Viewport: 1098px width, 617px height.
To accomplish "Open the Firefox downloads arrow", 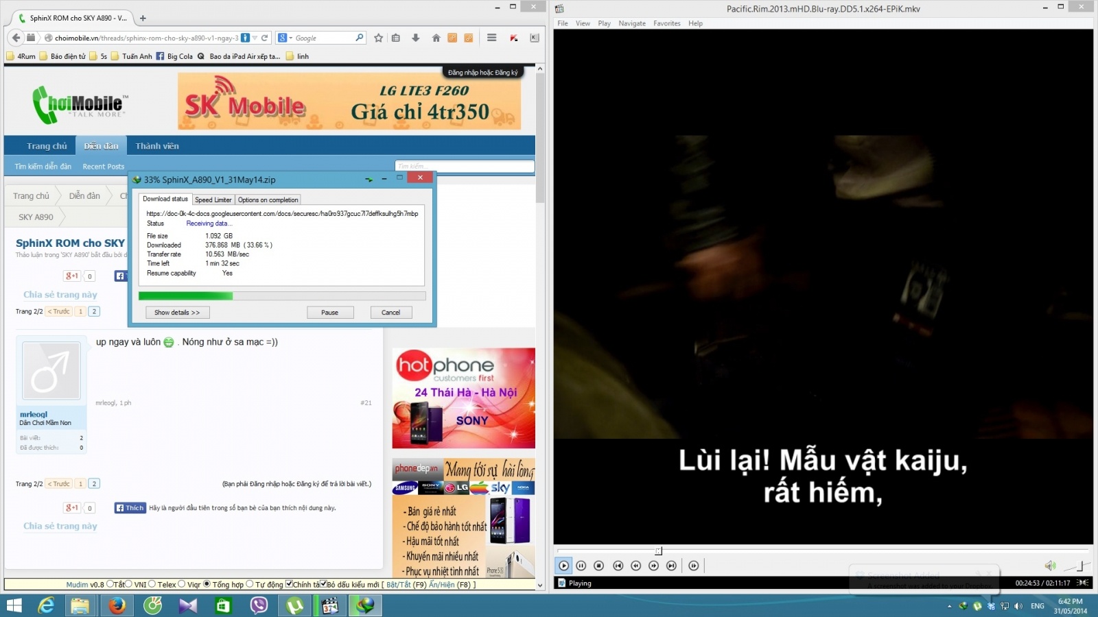I will [415, 38].
